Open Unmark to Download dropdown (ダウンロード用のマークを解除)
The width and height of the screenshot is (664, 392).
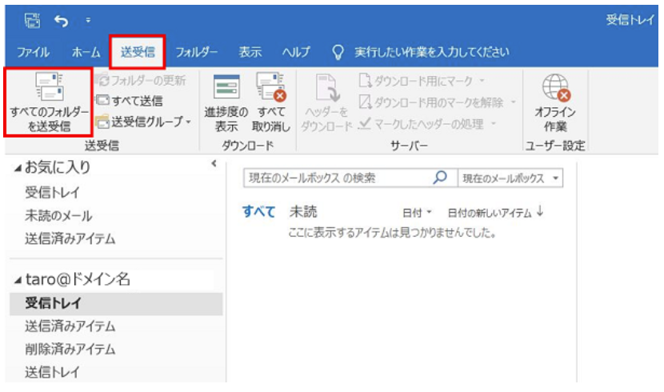[x=438, y=102]
